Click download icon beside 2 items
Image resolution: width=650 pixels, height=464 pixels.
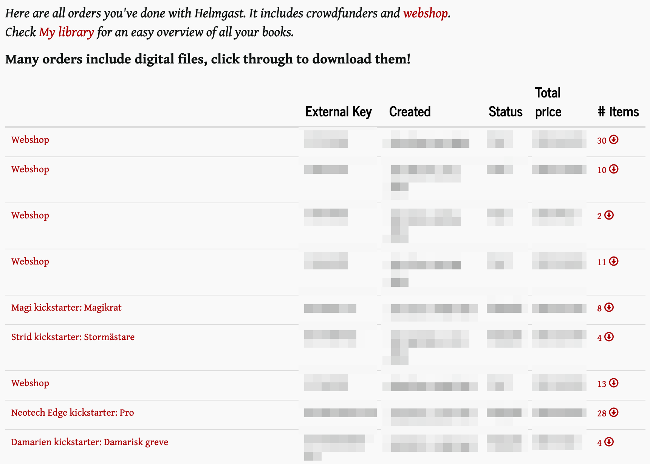pos(609,215)
